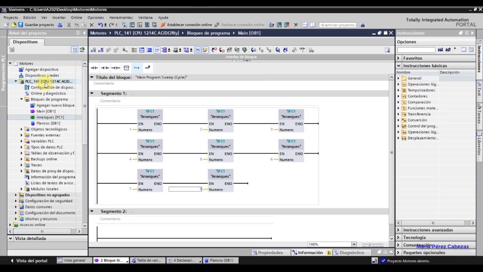This screenshot has width=483, height=272.
Task: Go to Vista del portal
Action: click(x=29, y=260)
